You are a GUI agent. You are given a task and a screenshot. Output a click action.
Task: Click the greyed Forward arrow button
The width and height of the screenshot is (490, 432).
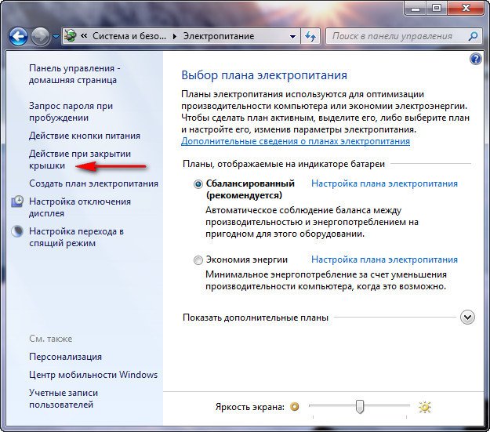click(x=40, y=37)
